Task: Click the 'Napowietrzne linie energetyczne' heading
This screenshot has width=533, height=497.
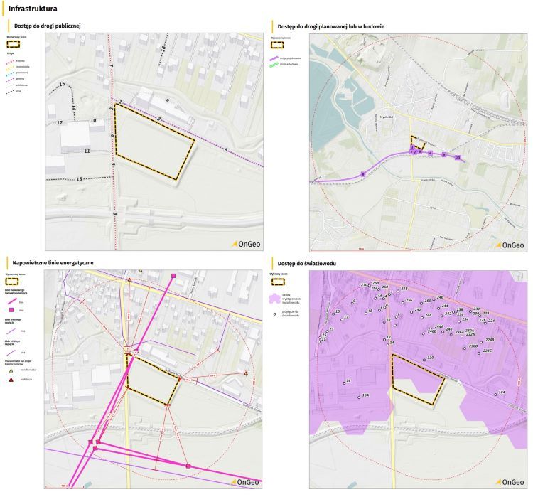Action: 53,263
